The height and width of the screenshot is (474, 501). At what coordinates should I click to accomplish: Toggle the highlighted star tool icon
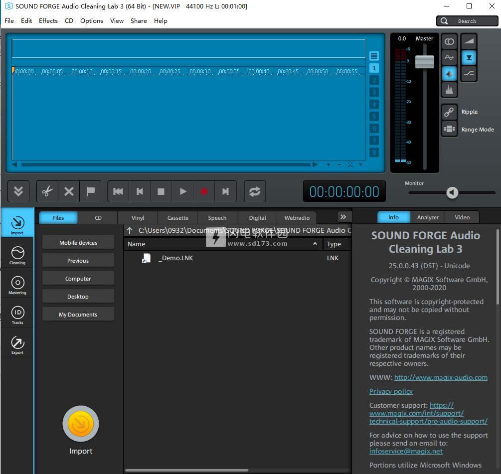(x=449, y=74)
